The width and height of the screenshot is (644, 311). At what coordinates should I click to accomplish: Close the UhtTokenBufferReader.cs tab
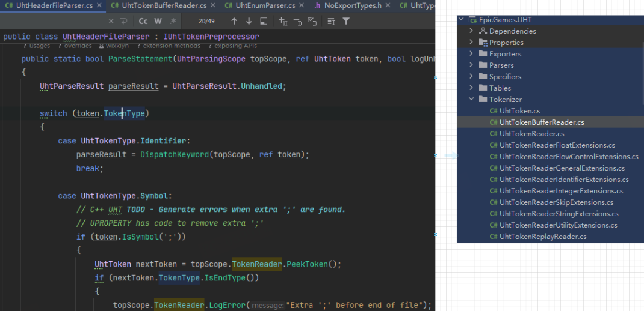pyautogui.click(x=213, y=6)
